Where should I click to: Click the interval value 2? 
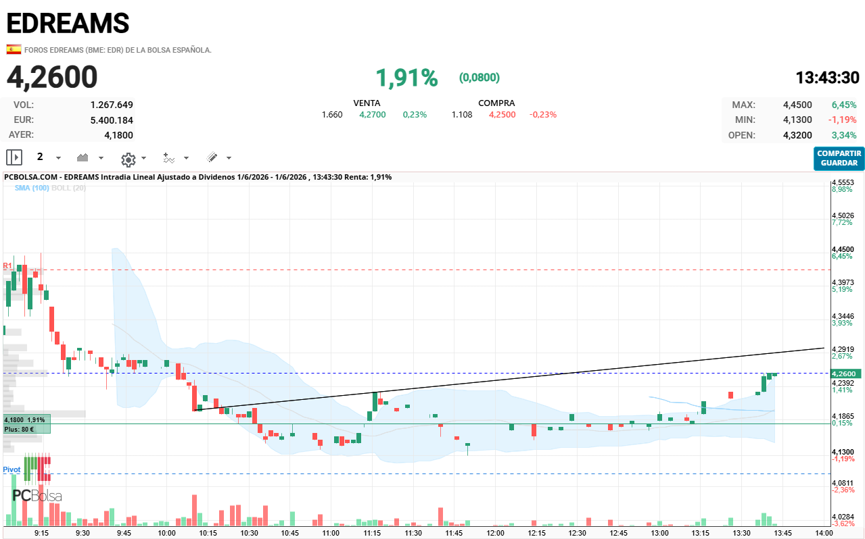(x=40, y=157)
